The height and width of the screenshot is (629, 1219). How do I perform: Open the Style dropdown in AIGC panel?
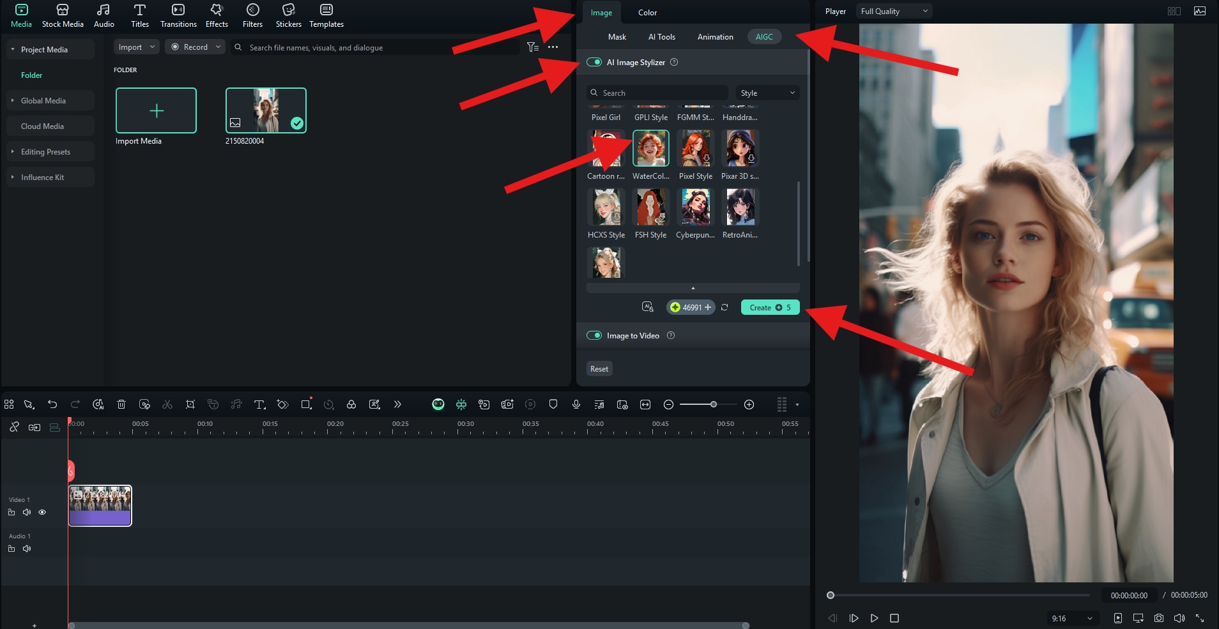click(767, 93)
